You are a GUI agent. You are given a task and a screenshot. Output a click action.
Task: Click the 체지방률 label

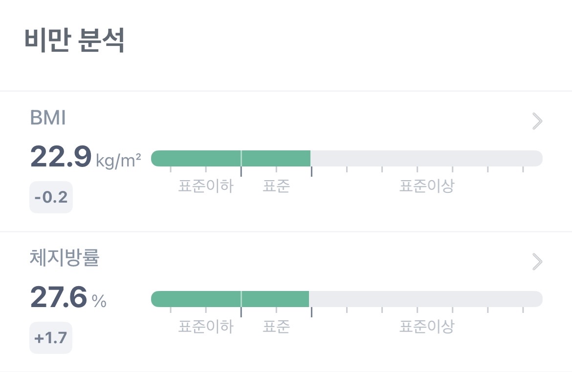tap(64, 259)
